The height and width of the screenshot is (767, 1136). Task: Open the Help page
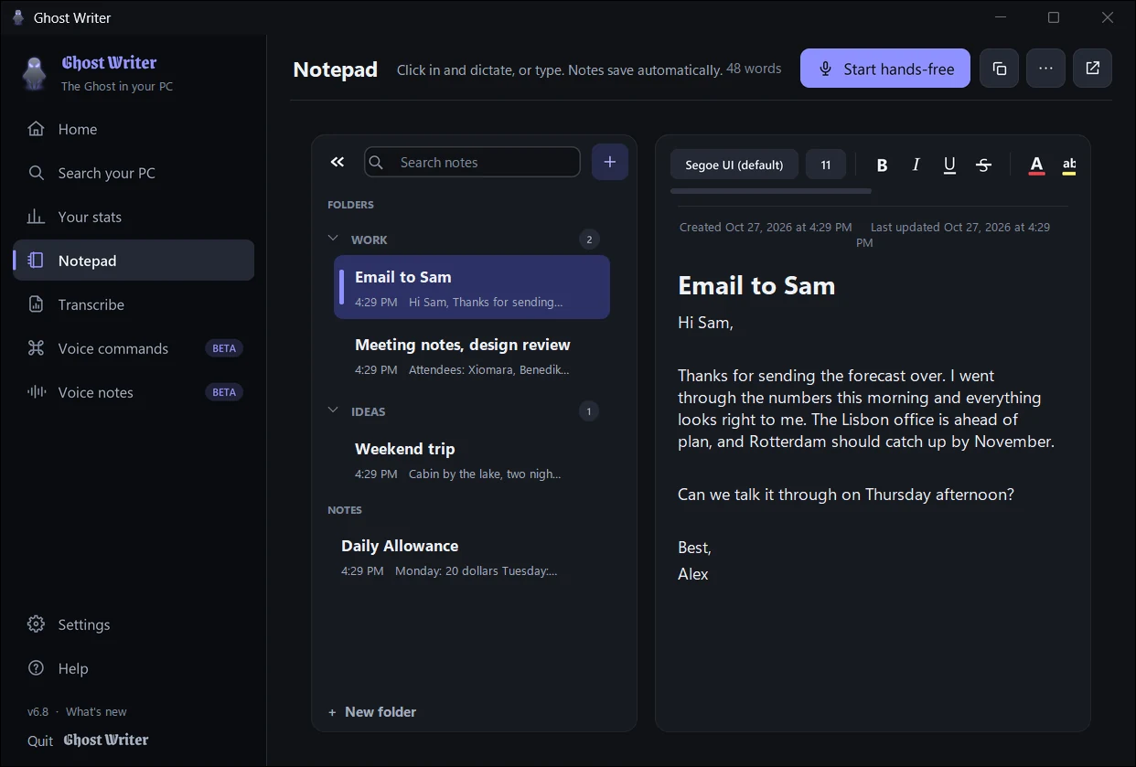134,668
